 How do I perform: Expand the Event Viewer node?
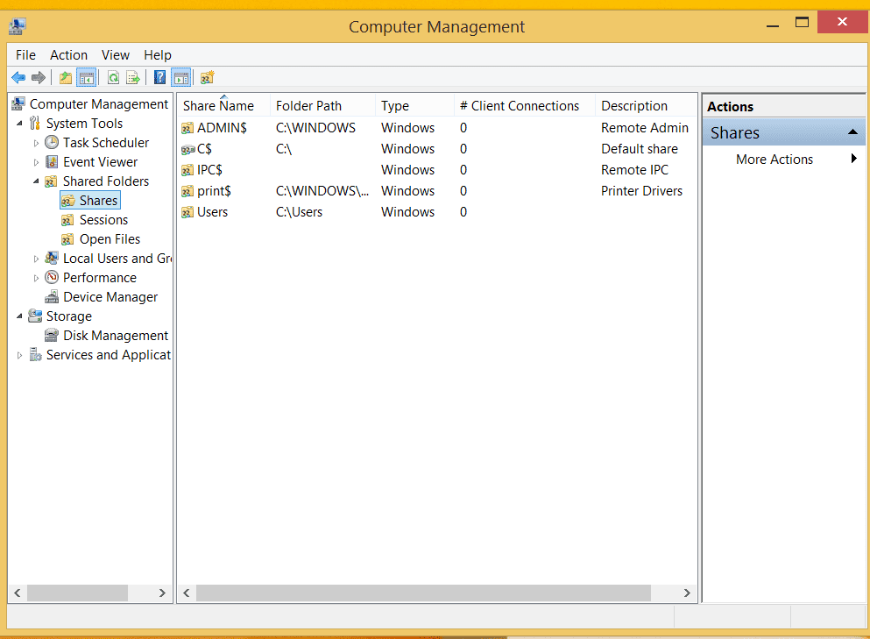coord(36,163)
